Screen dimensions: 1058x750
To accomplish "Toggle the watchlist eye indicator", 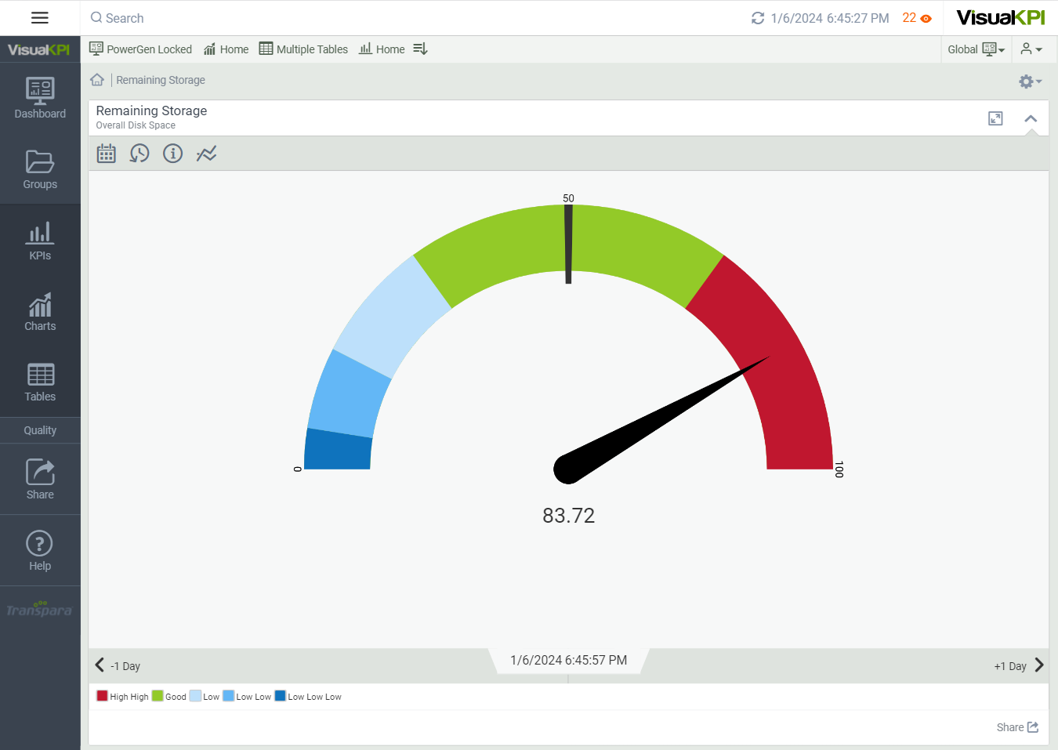I will tap(926, 18).
